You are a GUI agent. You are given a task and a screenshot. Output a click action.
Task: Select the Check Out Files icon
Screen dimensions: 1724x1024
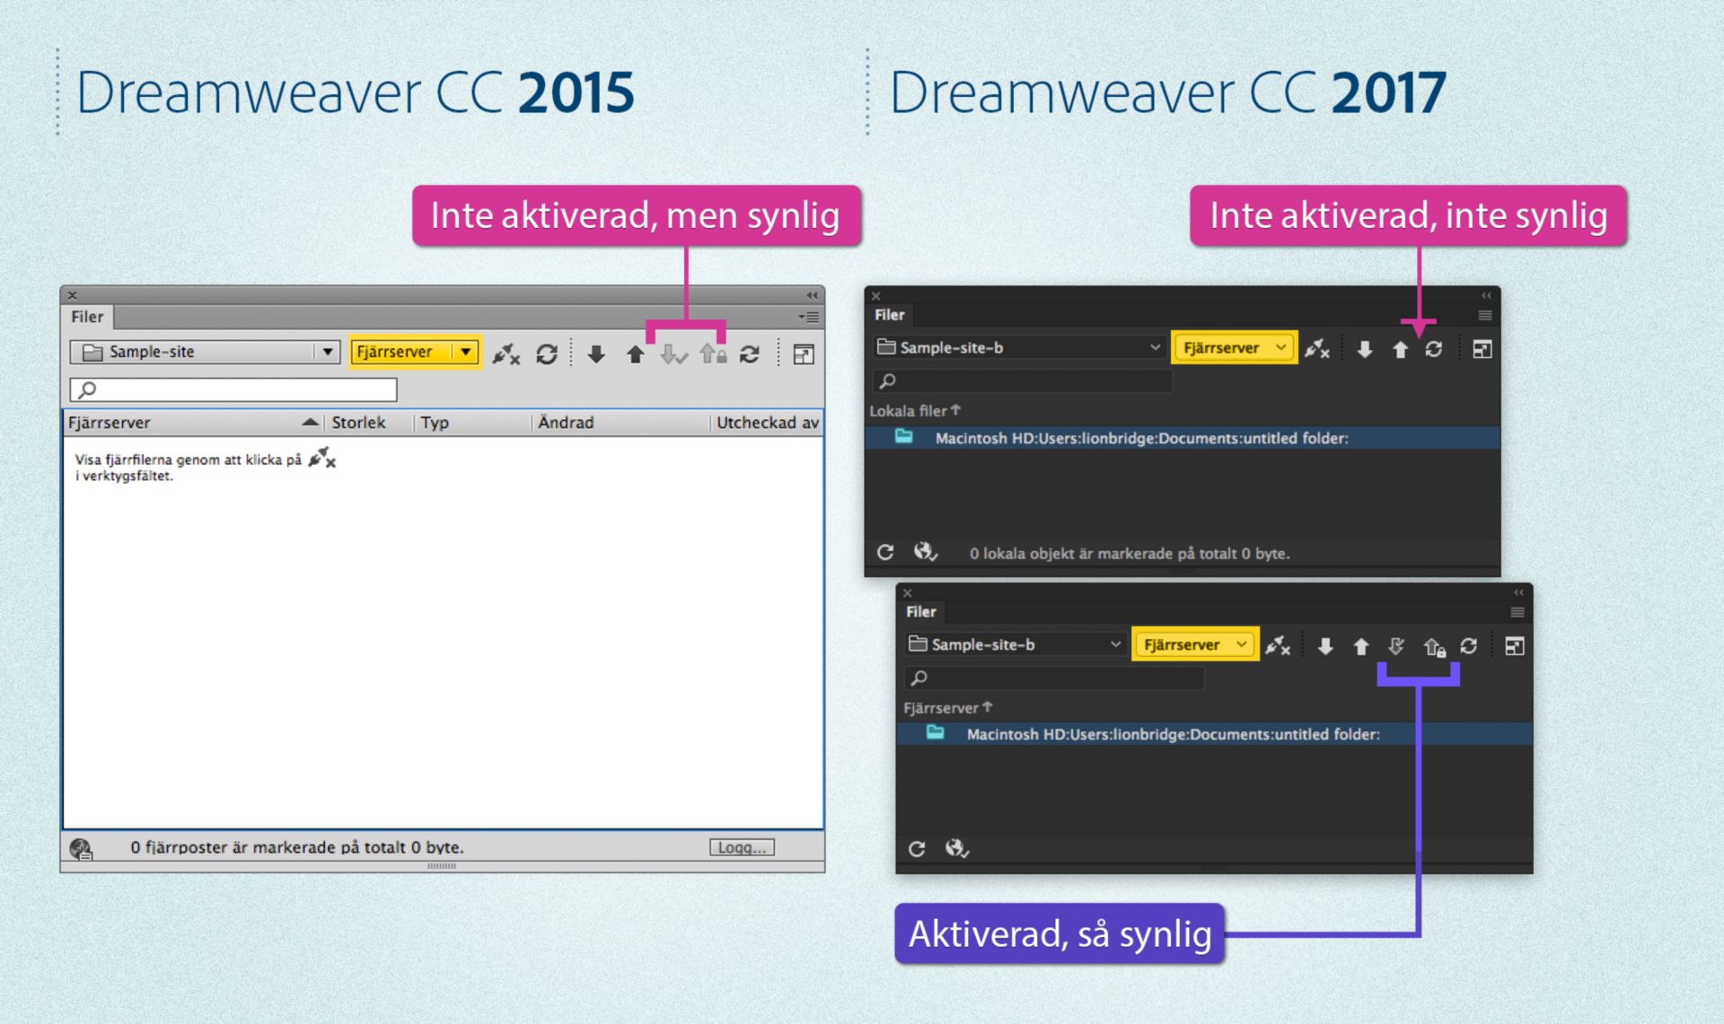click(x=674, y=354)
